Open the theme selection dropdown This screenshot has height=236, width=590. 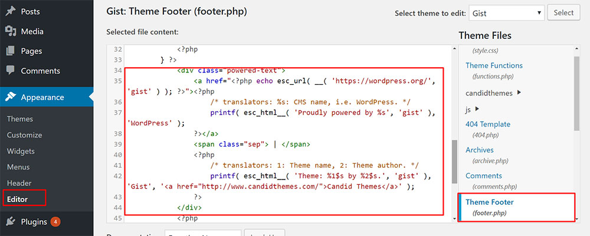(x=506, y=12)
